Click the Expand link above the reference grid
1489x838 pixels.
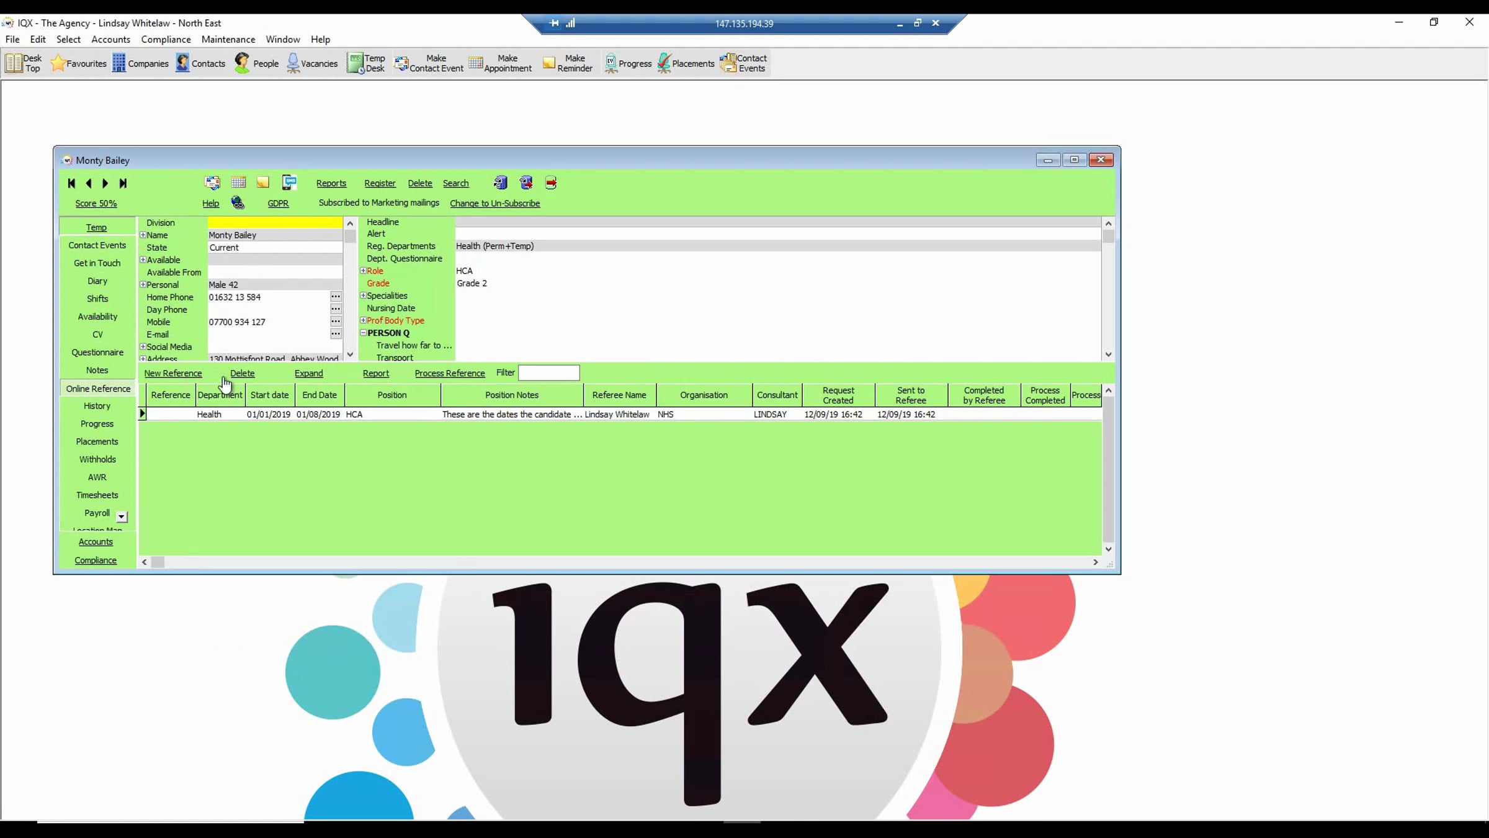309,373
